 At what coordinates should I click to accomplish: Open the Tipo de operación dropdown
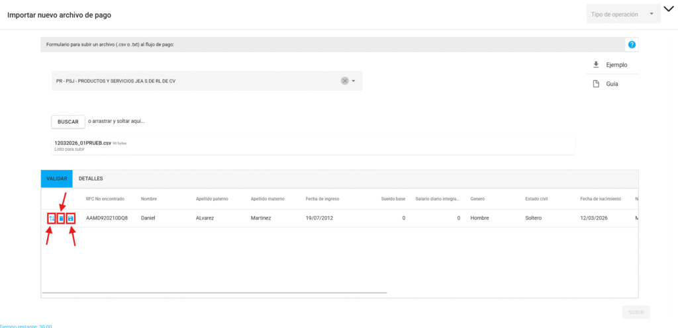pos(623,14)
